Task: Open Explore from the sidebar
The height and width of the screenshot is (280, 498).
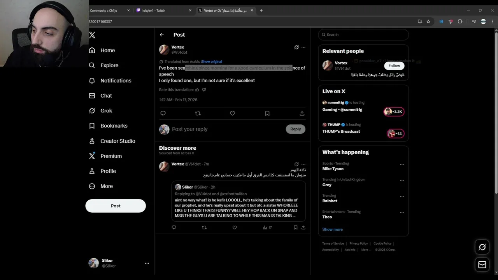Action: [x=103, y=65]
